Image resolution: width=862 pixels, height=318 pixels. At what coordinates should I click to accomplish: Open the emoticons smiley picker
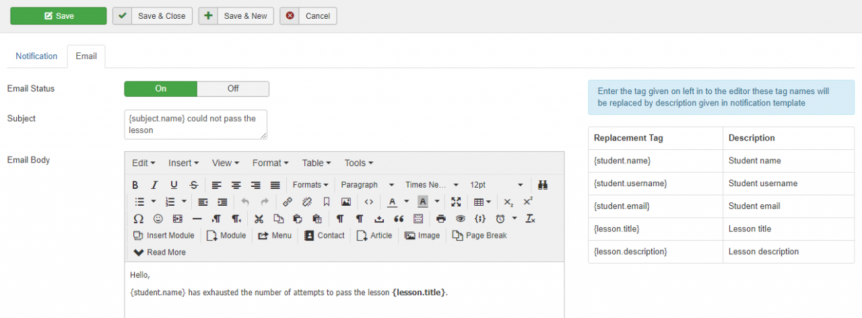tap(158, 218)
